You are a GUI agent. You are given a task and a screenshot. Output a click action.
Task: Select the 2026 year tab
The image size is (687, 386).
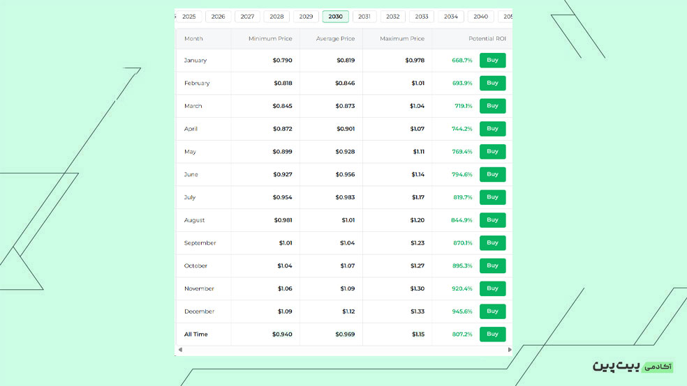(218, 17)
